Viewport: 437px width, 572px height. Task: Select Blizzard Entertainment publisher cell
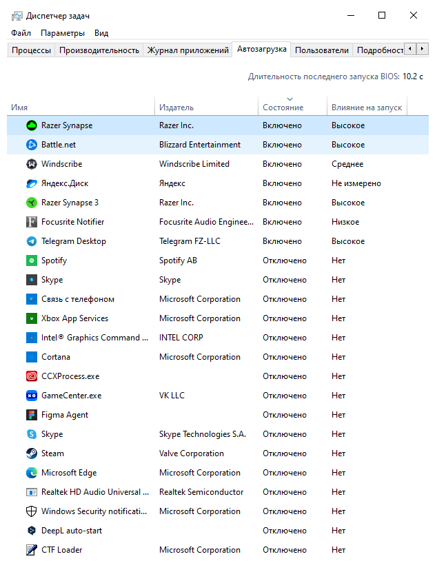tap(199, 145)
